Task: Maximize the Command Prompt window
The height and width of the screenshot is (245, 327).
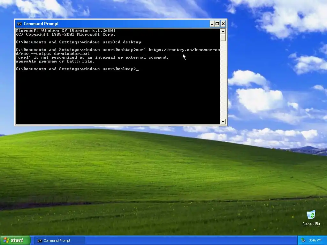Action: [x=217, y=24]
